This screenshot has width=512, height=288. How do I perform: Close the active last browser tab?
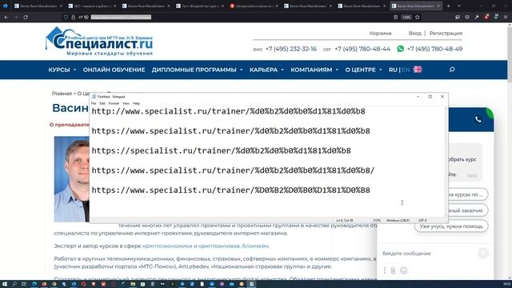tap(438, 6)
